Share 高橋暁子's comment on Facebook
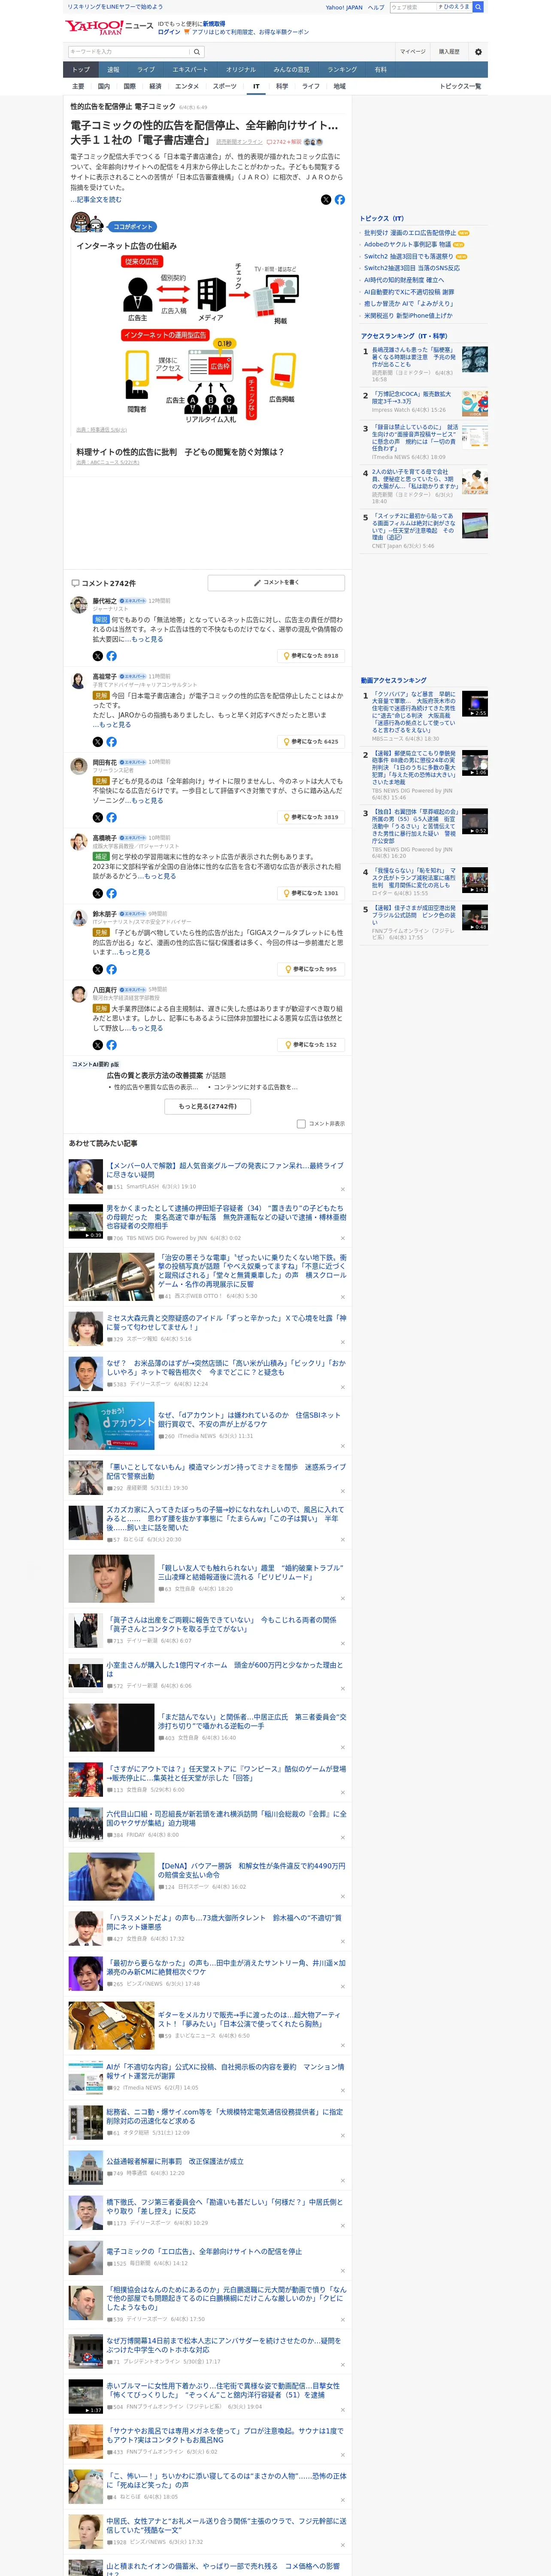Viewport: 551px width, 2576px height. click(x=112, y=893)
